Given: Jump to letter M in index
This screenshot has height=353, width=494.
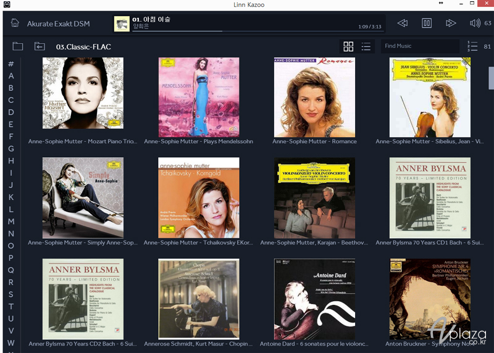Looking at the screenshot, I should tap(11, 222).
